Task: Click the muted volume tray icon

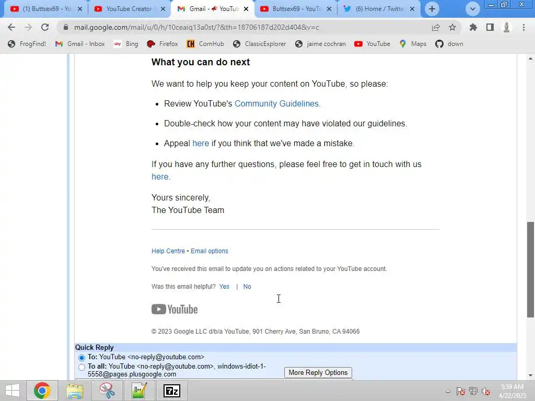Action: tap(486, 391)
